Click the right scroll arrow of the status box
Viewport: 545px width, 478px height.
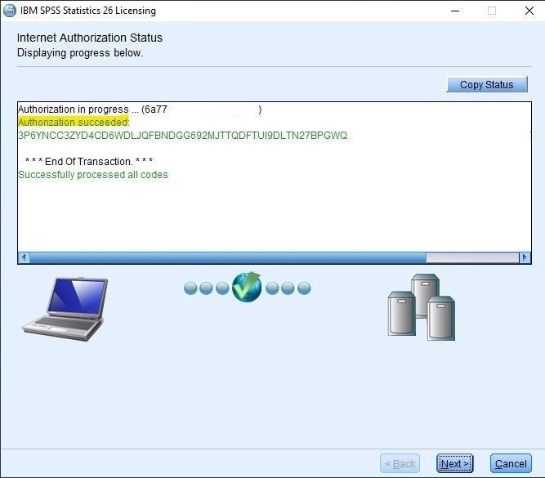coord(525,257)
